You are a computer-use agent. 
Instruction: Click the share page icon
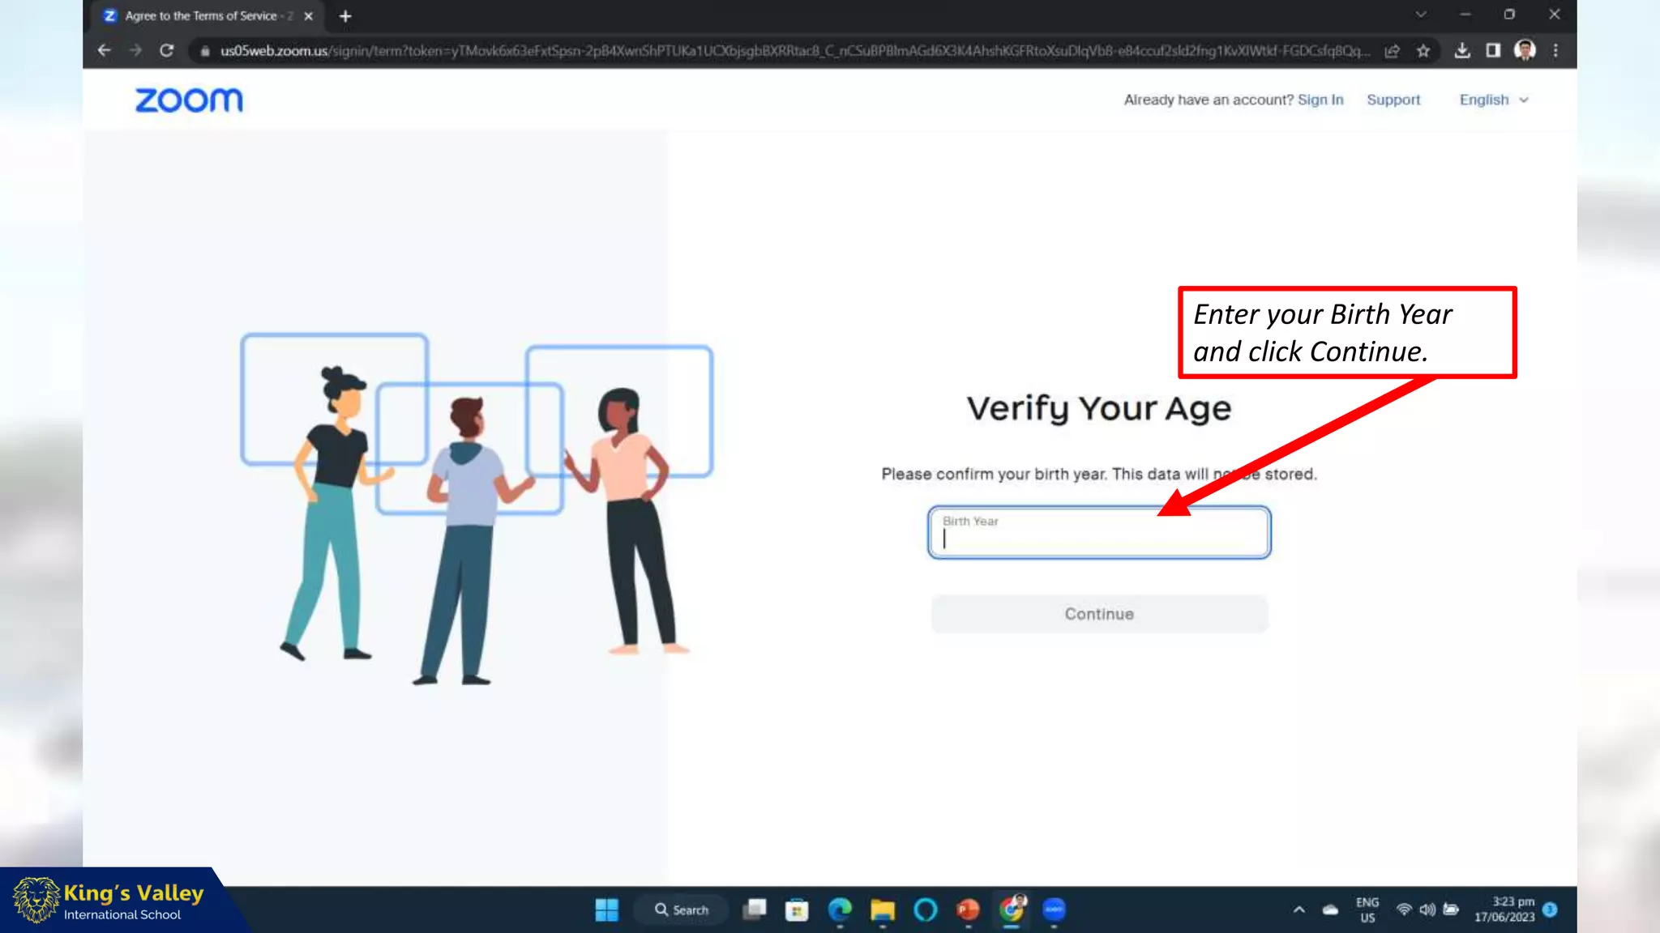(1392, 51)
